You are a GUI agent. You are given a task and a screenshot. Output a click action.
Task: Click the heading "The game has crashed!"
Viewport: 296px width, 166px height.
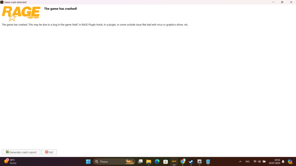pyautogui.click(x=60, y=9)
